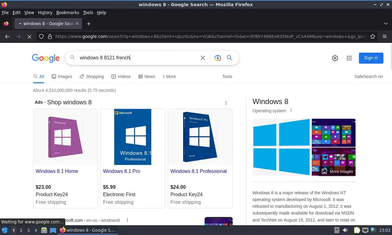Open Windows 8.1 Pro product link
This screenshot has width=392, height=235.
[x=122, y=171]
